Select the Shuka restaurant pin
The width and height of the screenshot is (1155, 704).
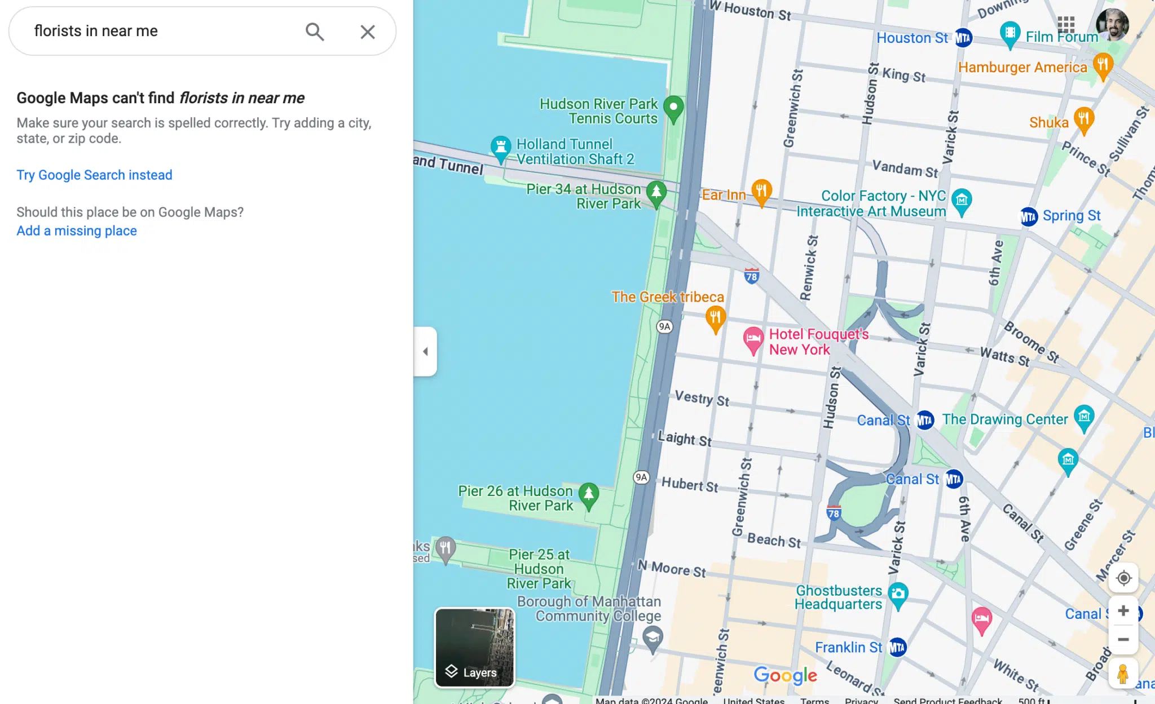1083,121
